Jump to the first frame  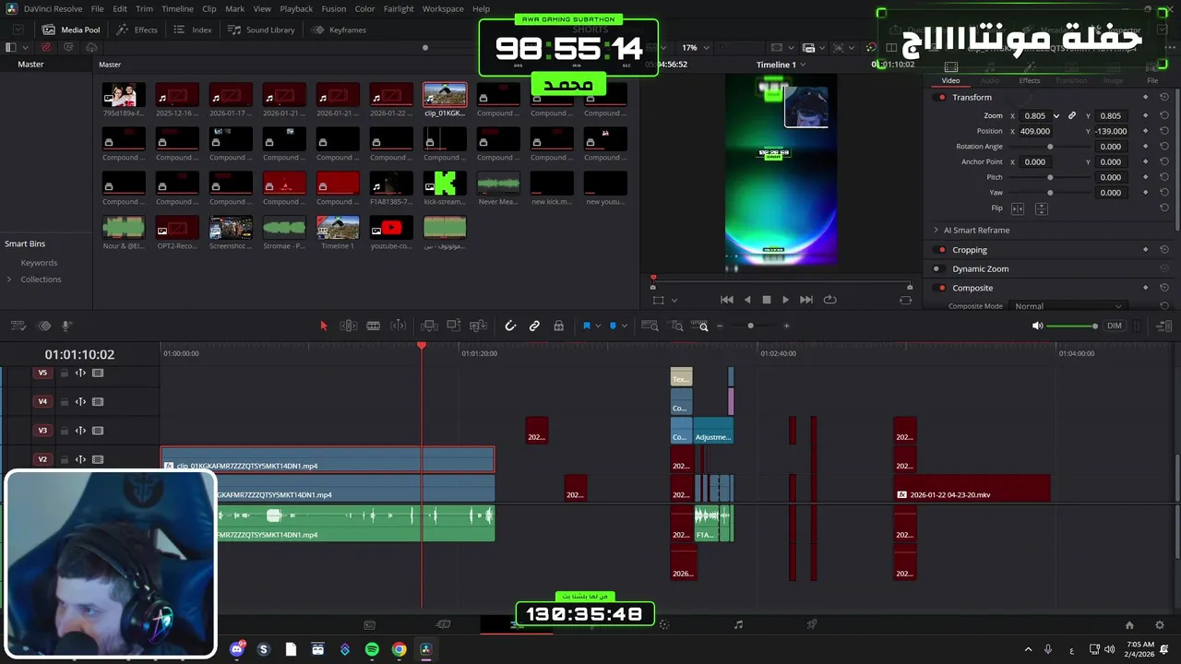click(727, 300)
